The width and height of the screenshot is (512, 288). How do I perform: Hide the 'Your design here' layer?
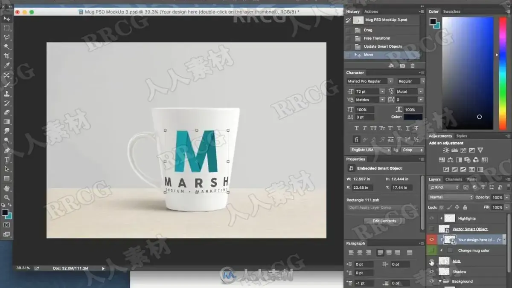431,240
